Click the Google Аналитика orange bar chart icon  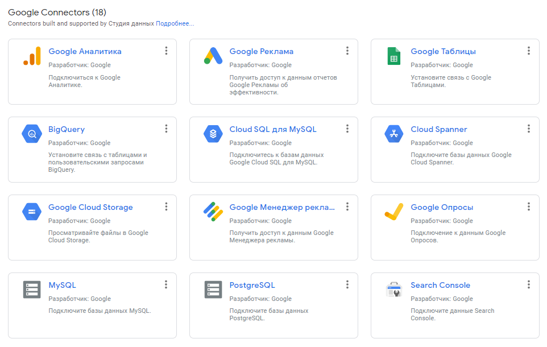(x=32, y=56)
